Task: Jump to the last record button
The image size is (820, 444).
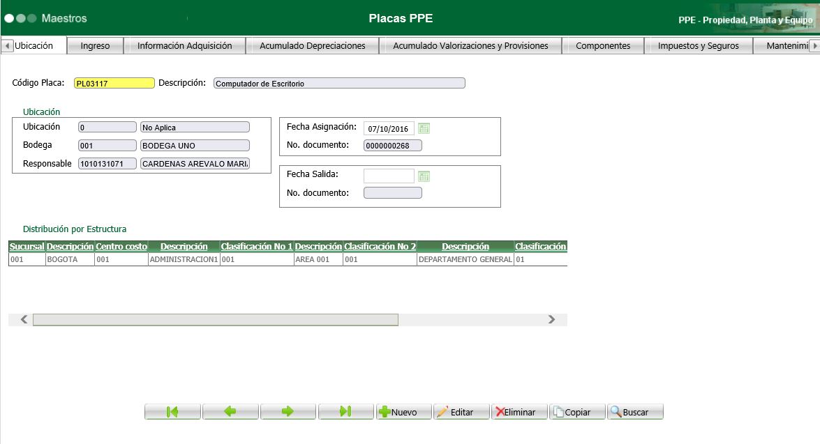Action: pyautogui.click(x=345, y=412)
